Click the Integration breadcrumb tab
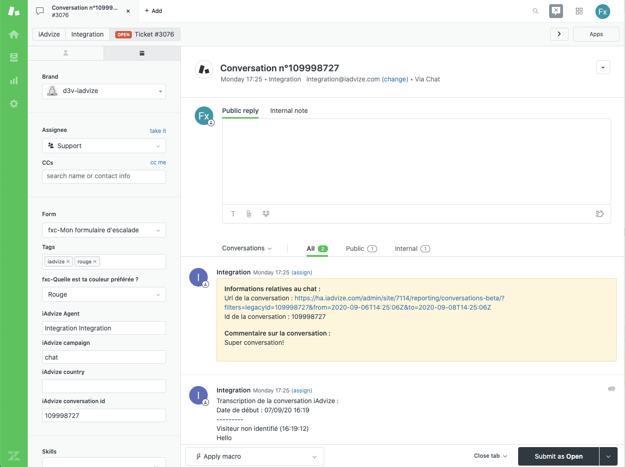 click(87, 34)
